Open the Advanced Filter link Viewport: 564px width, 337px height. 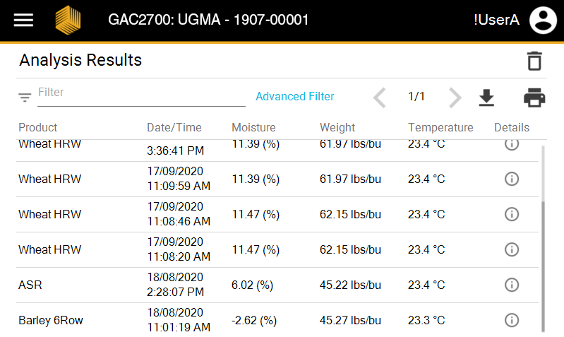[x=295, y=96]
